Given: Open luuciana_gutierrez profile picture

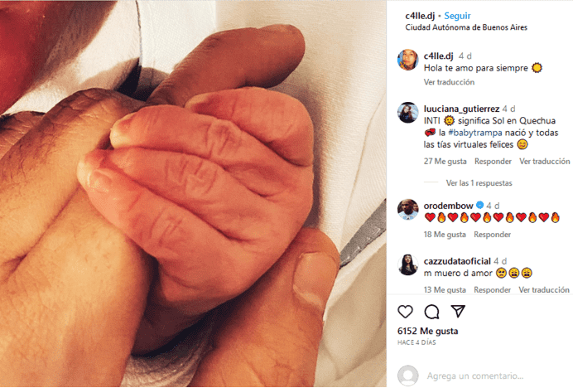Looking at the screenshot, I should tap(408, 113).
